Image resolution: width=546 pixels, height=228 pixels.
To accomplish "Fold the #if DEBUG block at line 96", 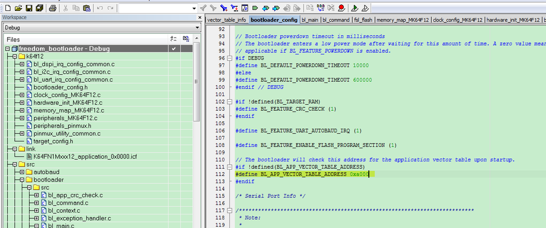I will click(x=230, y=58).
